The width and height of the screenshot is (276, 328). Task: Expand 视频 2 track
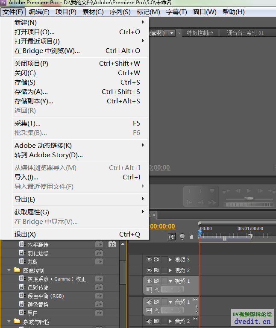pos(170,270)
